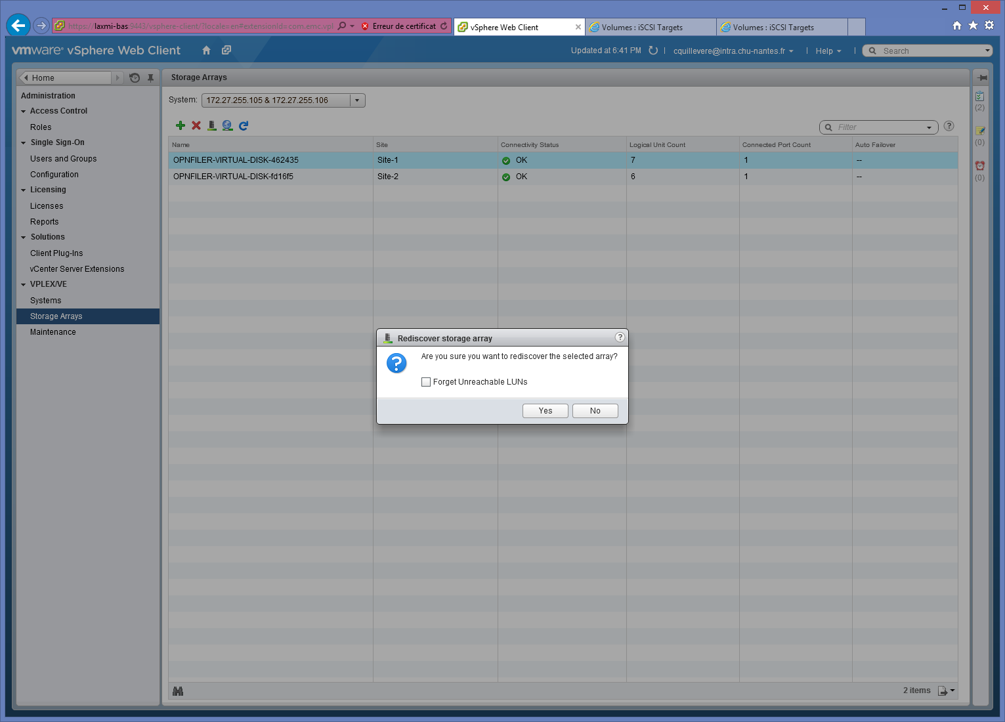1005x722 pixels.
Task: Confirm rediscovery with Yes button
Action: pyautogui.click(x=545, y=411)
